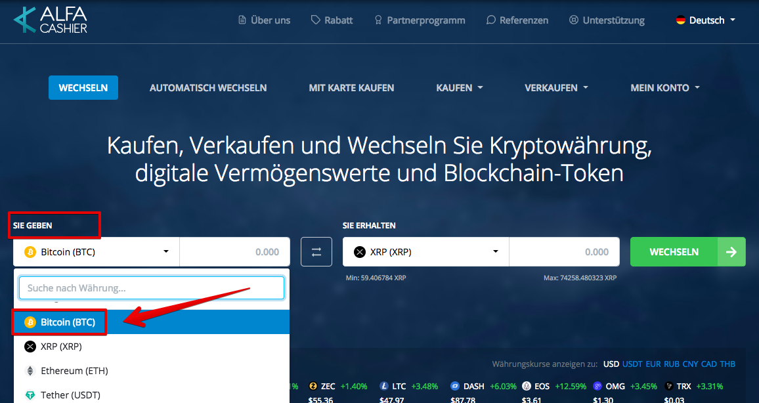The height and width of the screenshot is (403, 759).
Task: Show rates in CAD
Action: point(708,364)
